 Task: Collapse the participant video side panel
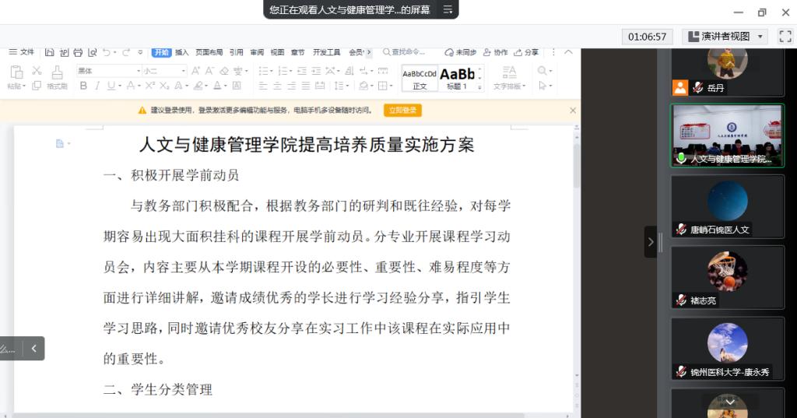[651, 242]
